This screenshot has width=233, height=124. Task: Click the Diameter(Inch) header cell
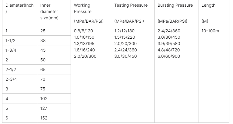(x=20, y=13)
